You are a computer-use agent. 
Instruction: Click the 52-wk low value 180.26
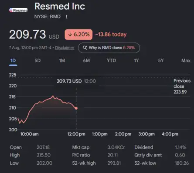(x=182, y=163)
